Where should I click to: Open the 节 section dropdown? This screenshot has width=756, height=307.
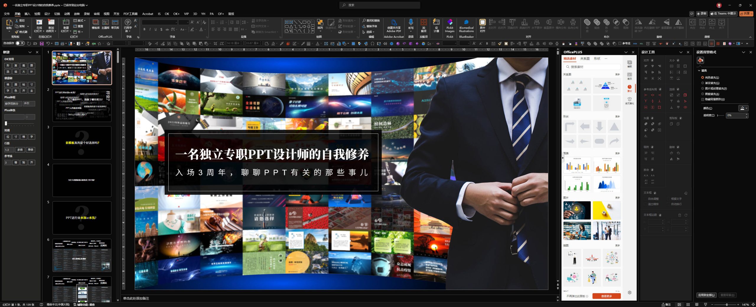(x=78, y=32)
